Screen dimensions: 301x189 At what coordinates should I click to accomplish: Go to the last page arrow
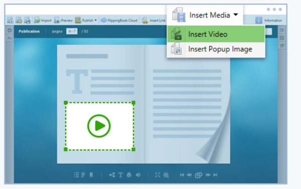click(215, 175)
